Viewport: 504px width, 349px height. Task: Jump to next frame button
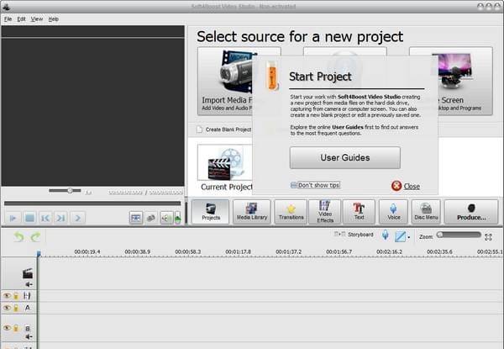coord(61,218)
